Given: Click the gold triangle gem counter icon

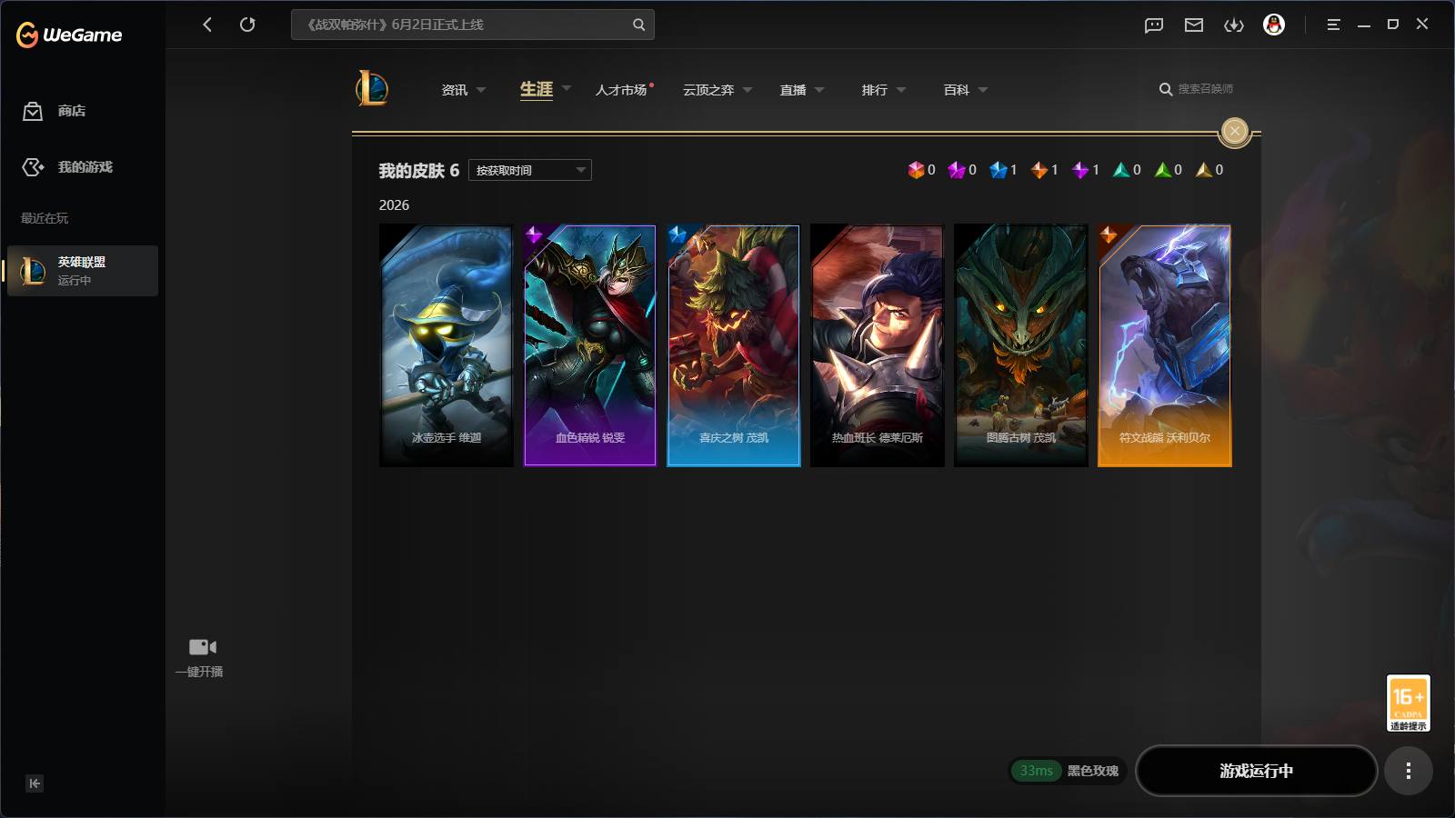Looking at the screenshot, I should [1204, 170].
